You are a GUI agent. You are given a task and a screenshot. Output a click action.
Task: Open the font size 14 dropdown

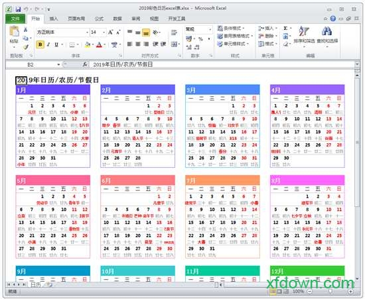click(104, 32)
